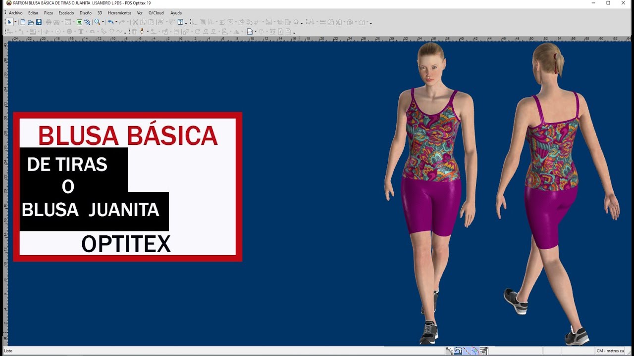The height and width of the screenshot is (356, 634).
Task: Expand the overflow arrow at second toolbar end
Action: 294,33
